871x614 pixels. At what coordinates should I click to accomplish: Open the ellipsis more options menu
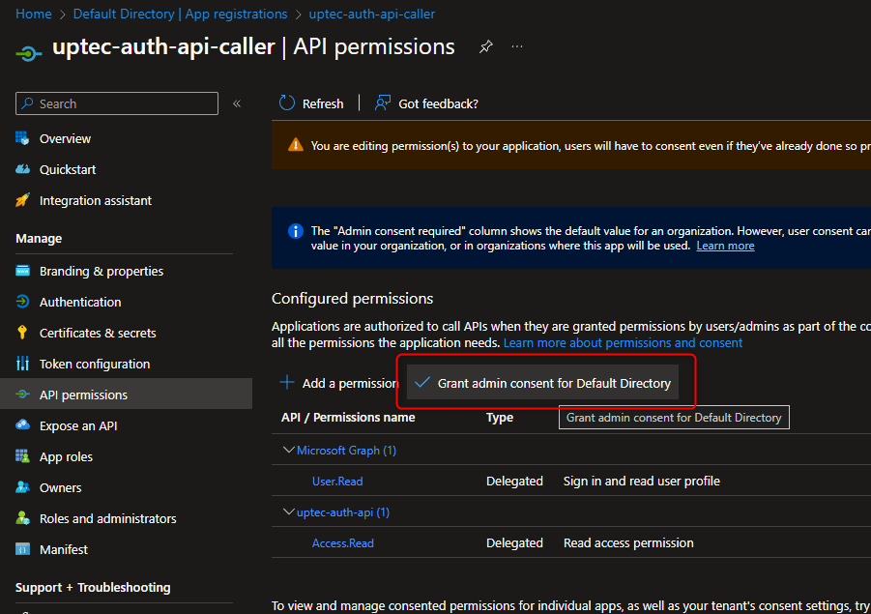click(x=517, y=47)
